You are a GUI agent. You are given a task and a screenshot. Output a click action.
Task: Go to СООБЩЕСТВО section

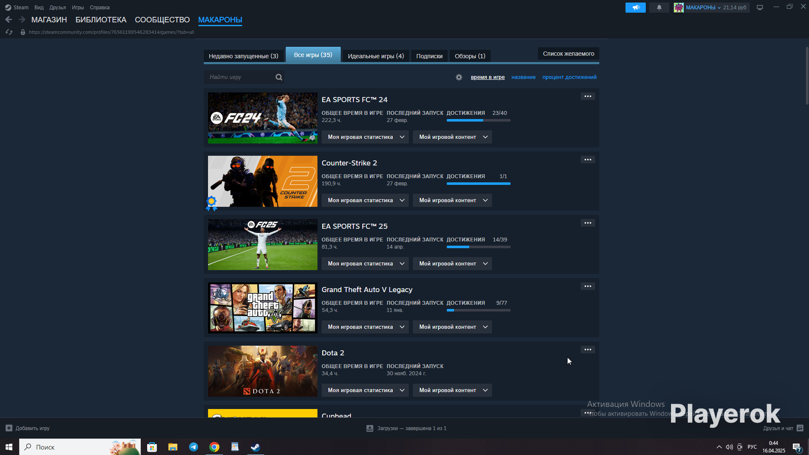162,20
